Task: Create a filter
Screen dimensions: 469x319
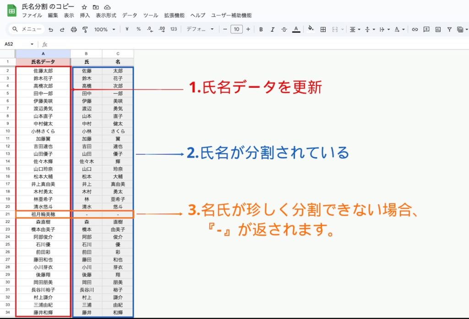Action: (x=449, y=29)
